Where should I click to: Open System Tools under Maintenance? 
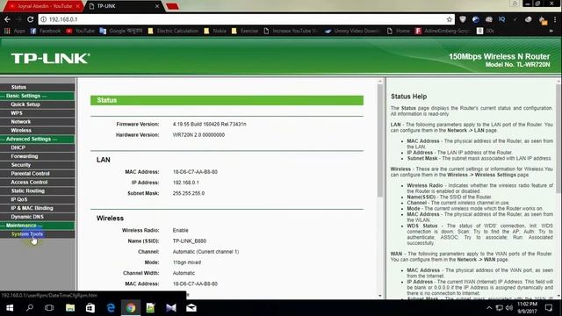click(27, 234)
